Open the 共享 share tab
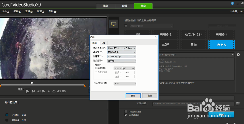 143,6
